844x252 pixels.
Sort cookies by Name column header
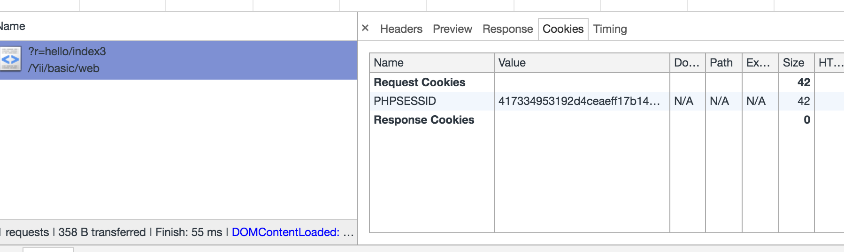click(432, 63)
